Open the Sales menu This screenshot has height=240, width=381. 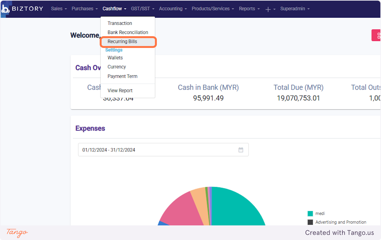(59, 9)
